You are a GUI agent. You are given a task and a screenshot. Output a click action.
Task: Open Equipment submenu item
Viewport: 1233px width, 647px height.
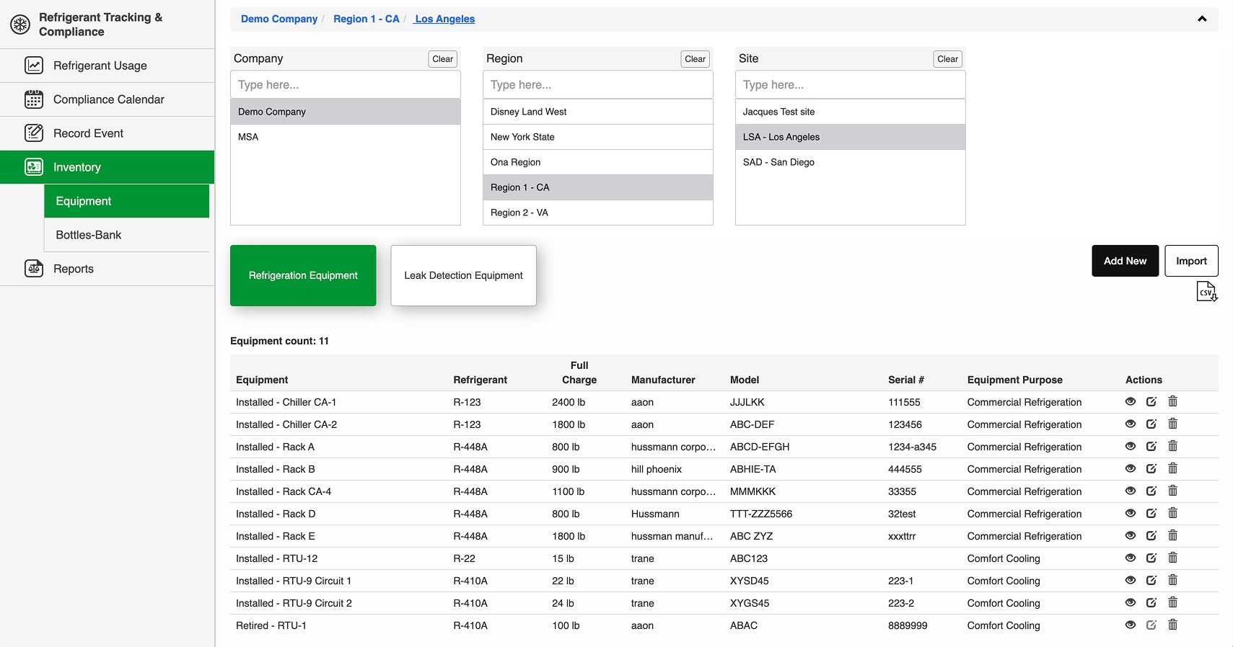(x=126, y=201)
